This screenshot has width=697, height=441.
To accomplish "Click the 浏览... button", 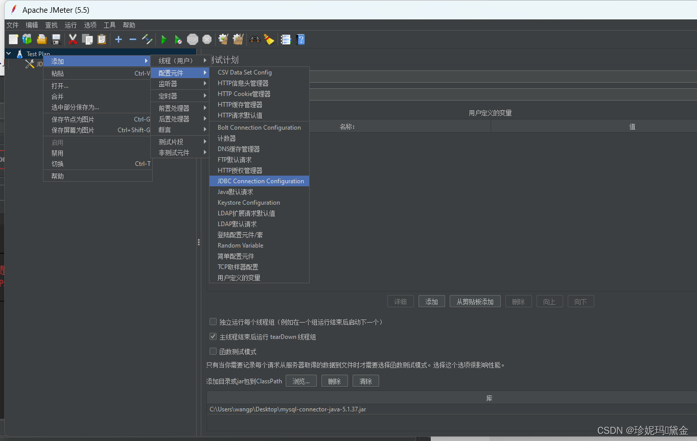I will click(x=301, y=381).
